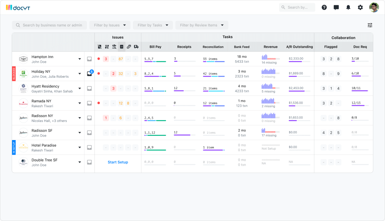This screenshot has height=221, width=385.
Task: Click Holiday NY reconciliation '42 items'
Action: (x=210, y=74)
